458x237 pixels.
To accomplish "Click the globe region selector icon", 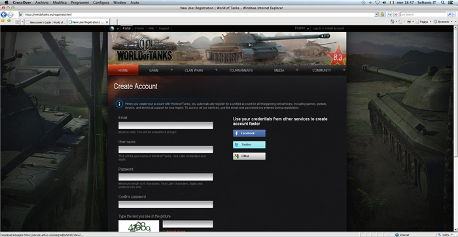I will click(x=112, y=28).
